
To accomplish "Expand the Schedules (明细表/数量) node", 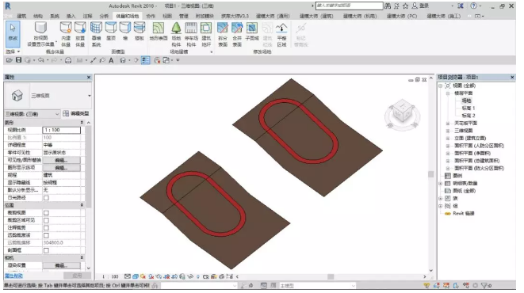I will [x=441, y=184].
